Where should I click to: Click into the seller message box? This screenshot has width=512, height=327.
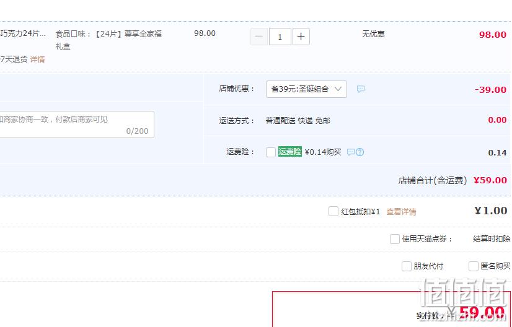[77, 124]
